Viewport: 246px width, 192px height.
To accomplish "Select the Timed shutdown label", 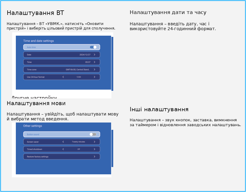I will pyautogui.click(x=34, y=149).
